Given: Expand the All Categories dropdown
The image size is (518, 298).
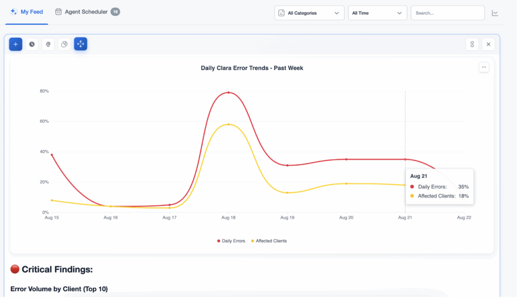Looking at the screenshot, I should [309, 13].
